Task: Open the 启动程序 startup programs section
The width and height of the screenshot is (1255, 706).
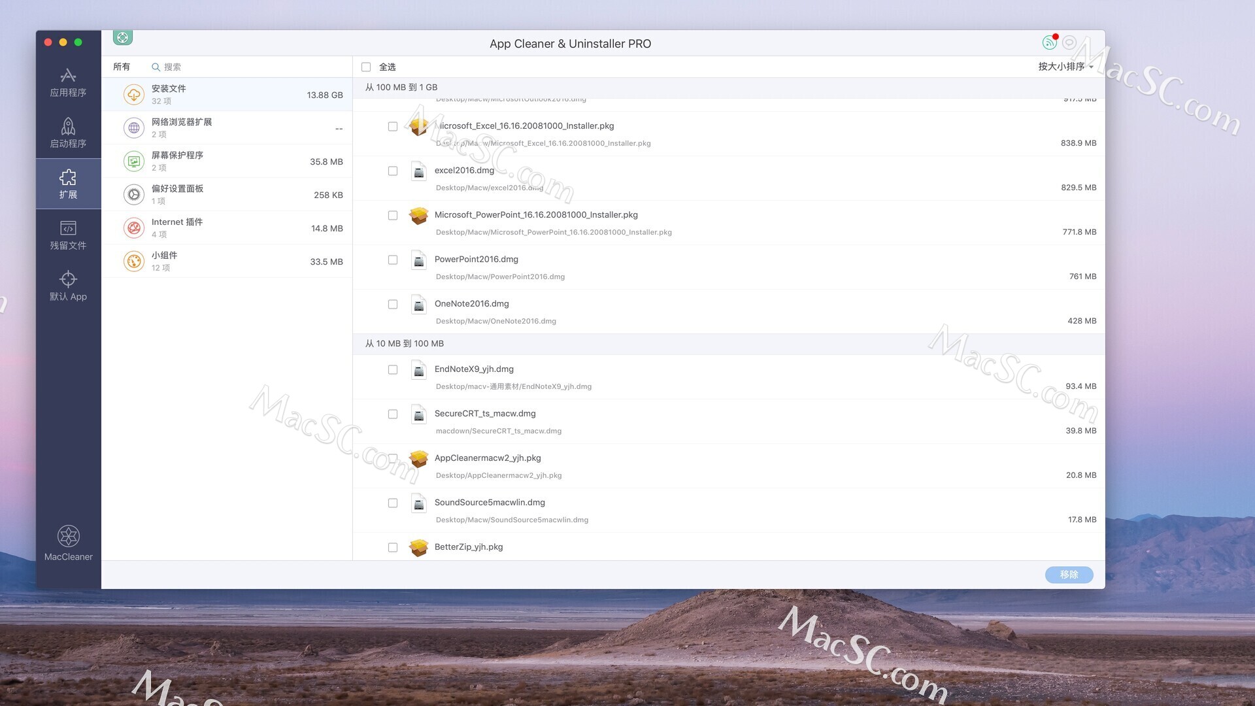Action: click(68, 133)
